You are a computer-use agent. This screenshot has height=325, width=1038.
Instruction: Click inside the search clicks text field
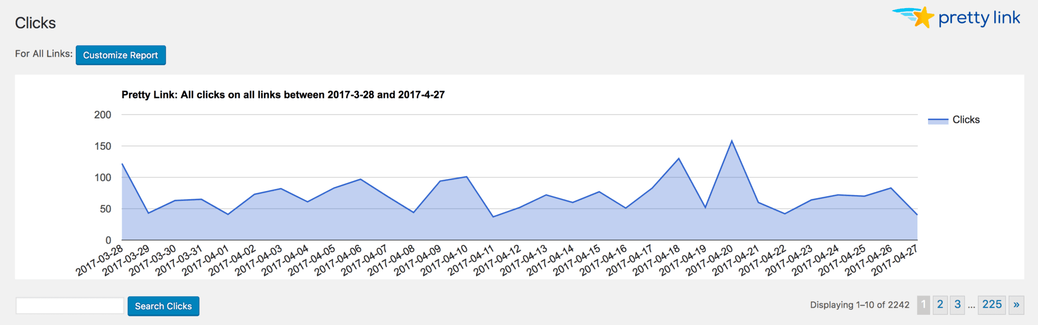tap(68, 305)
